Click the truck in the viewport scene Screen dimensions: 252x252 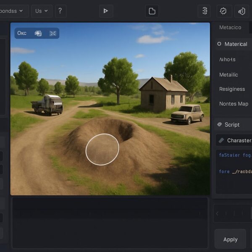click(47, 105)
